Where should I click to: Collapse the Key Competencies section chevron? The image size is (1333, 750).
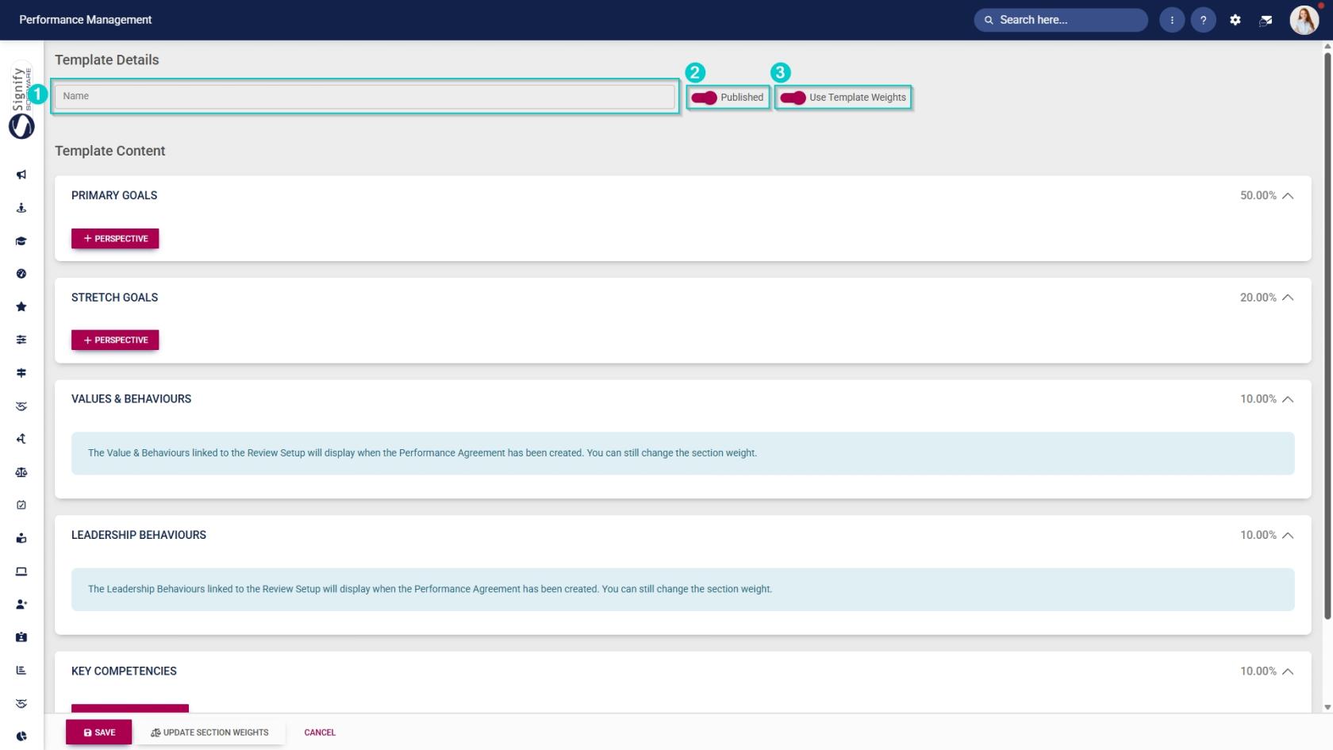pyautogui.click(x=1288, y=671)
